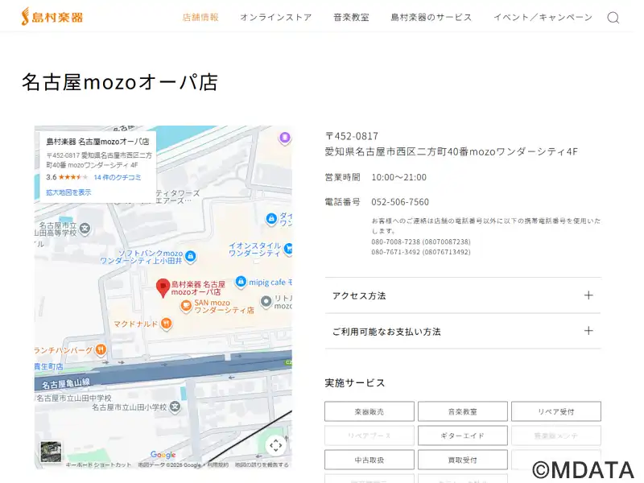Click the phone number 052-506-7560

click(x=400, y=202)
